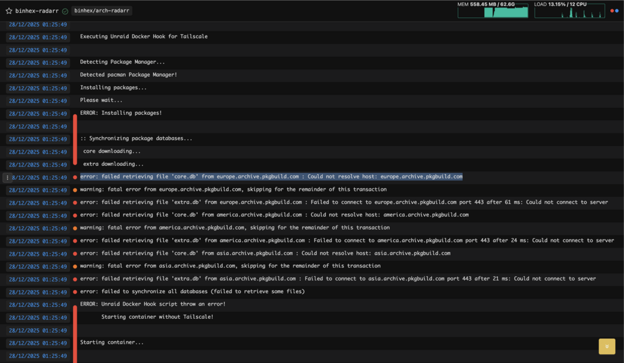
Task: Click timestamp of 'Executing Unraid Docker Hook' row
Action: pyautogui.click(x=38, y=37)
